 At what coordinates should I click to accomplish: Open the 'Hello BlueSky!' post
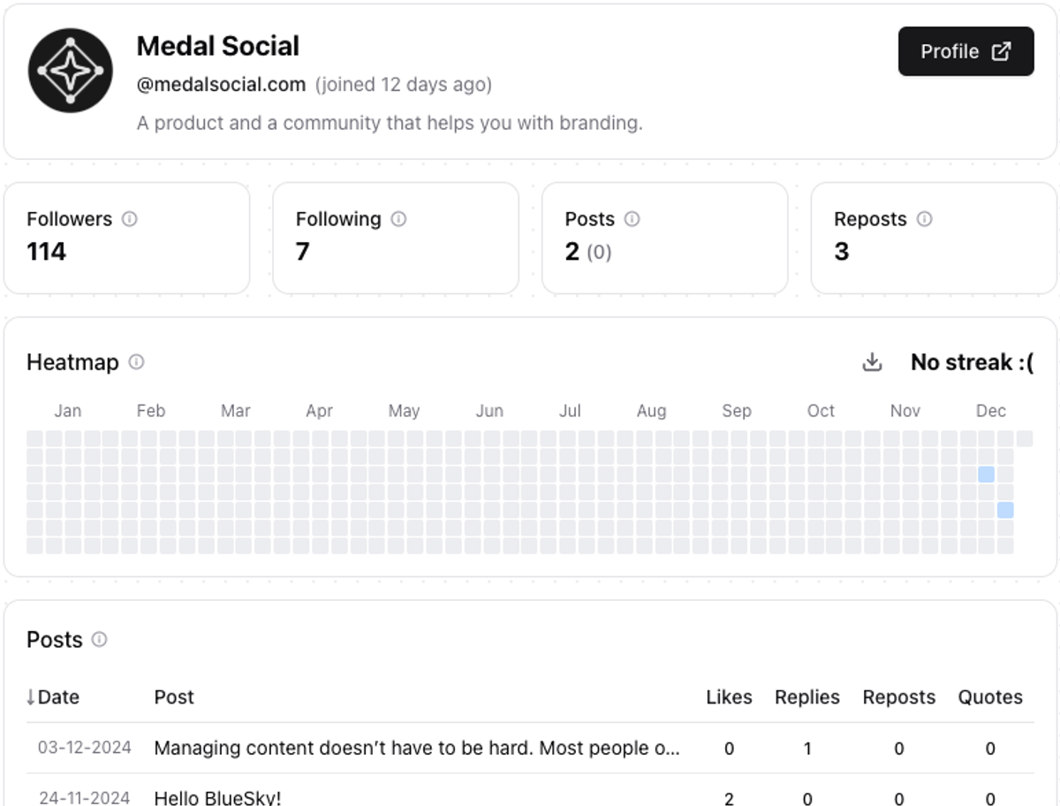coord(217,798)
